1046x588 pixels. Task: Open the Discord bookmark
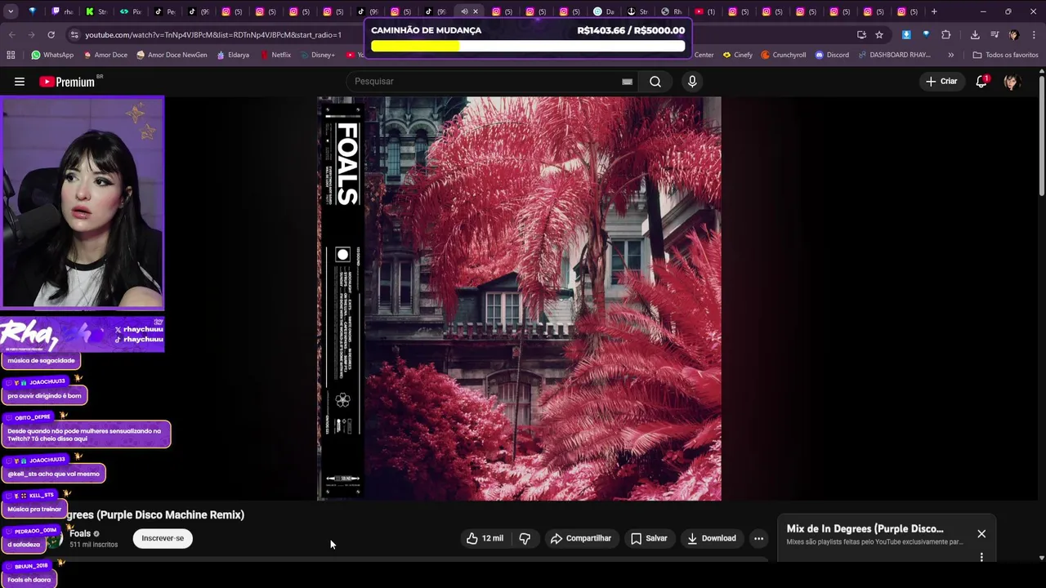coord(831,55)
